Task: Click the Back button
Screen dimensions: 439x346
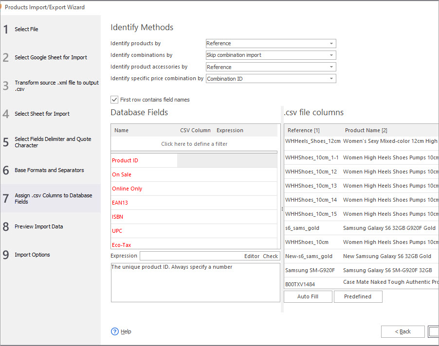Action: pos(402,331)
